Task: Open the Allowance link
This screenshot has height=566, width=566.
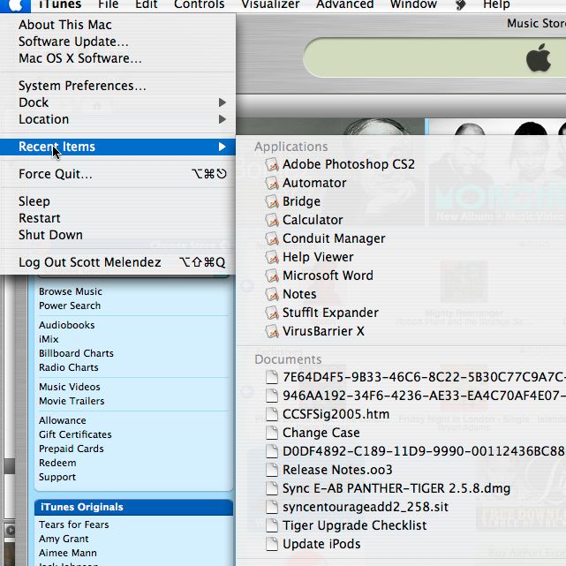Action: [x=63, y=420]
